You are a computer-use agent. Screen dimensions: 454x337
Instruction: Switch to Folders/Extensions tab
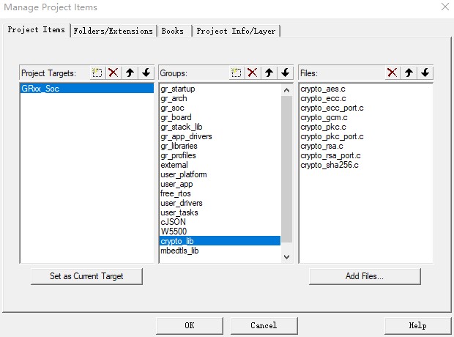click(x=113, y=31)
